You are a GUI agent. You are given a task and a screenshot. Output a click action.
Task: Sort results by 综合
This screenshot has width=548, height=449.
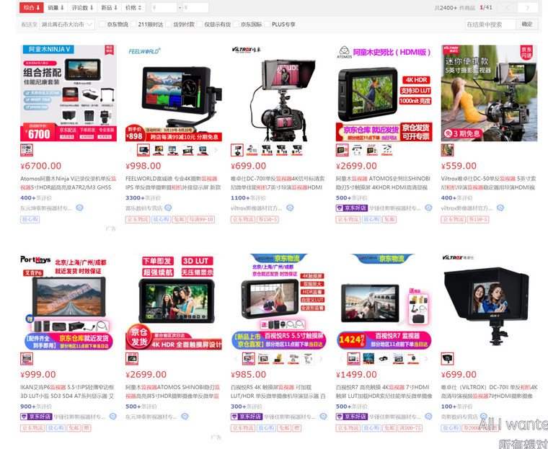pos(32,8)
